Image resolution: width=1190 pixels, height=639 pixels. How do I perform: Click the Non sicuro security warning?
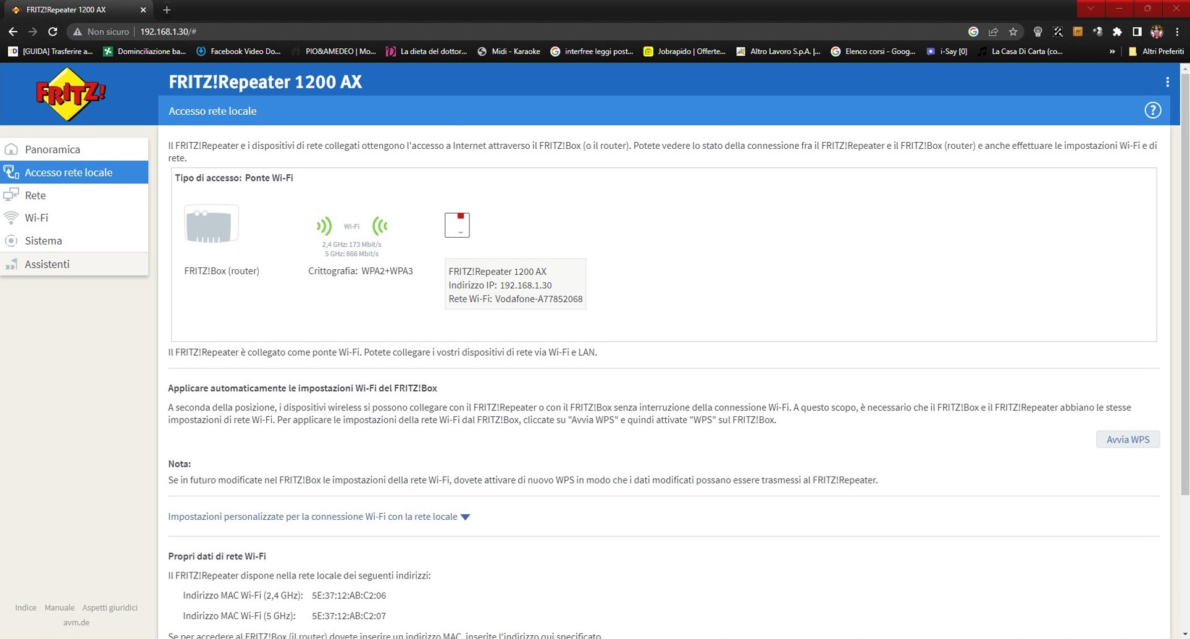pos(101,31)
